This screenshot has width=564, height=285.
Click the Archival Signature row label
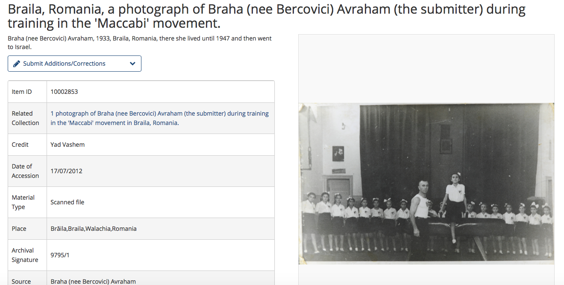pyautogui.click(x=25, y=255)
